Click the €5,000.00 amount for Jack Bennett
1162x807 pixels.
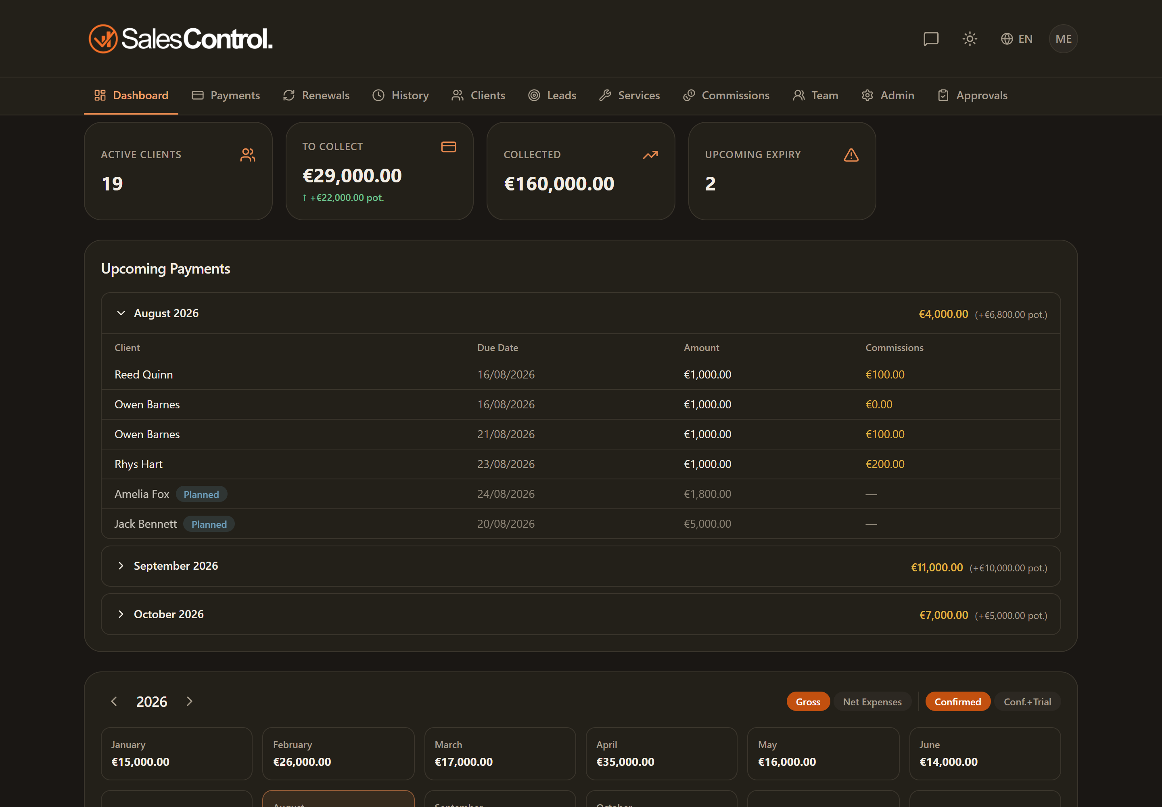click(x=707, y=524)
